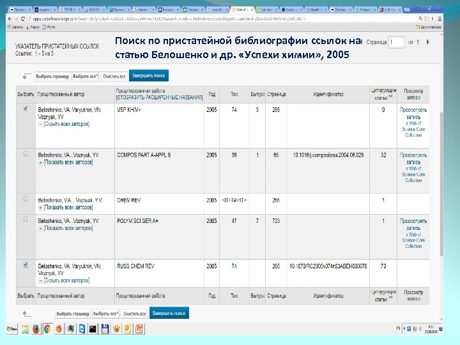Launch Firefox from the taskbar
The width and height of the screenshot is (460, 345).
(36, 329)
